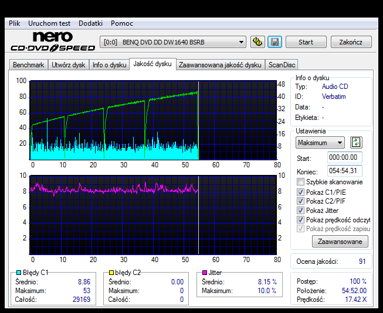383x313 pixels.
Task: Click the Audio CD type value
Action: click(335, 87)
